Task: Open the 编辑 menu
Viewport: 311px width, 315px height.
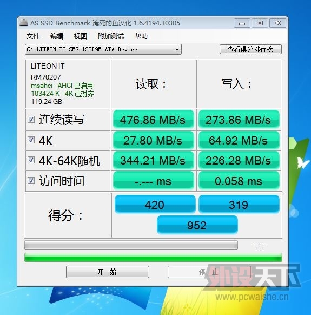Action: tap(57, 36)
